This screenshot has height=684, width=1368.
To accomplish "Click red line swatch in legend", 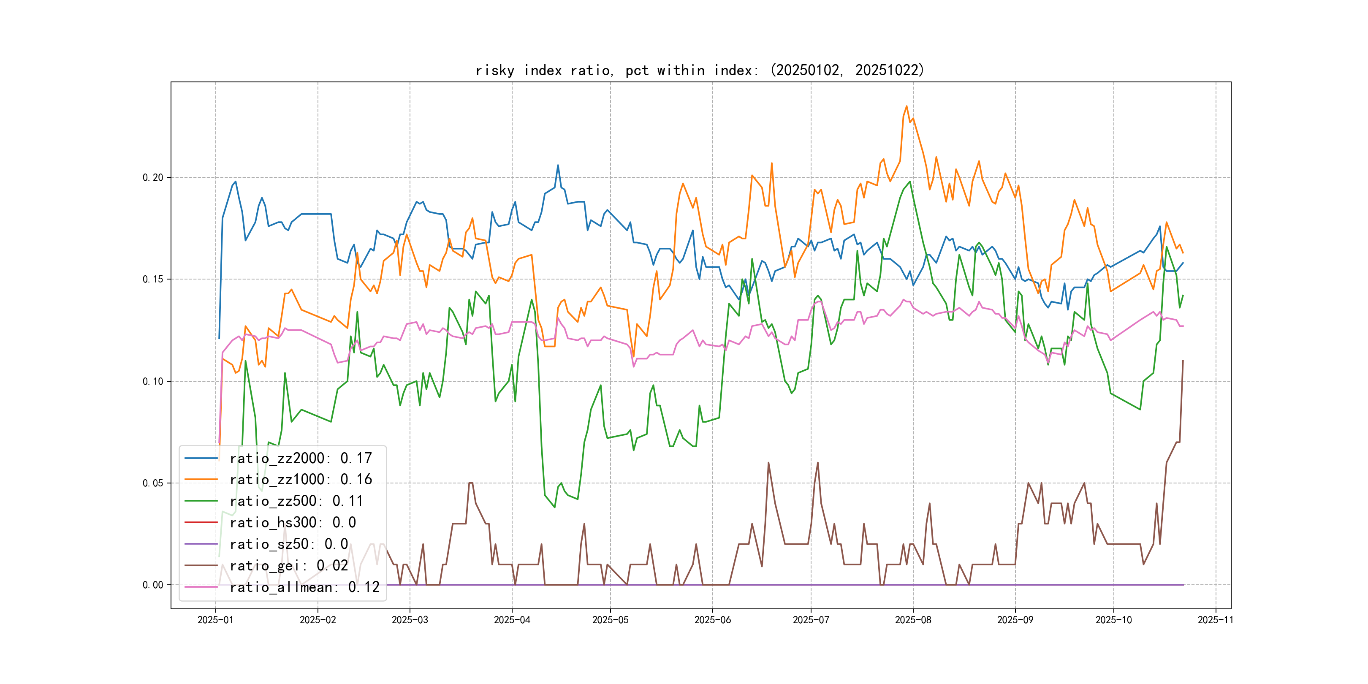I will pyautogui.click(x=201, y=523).
